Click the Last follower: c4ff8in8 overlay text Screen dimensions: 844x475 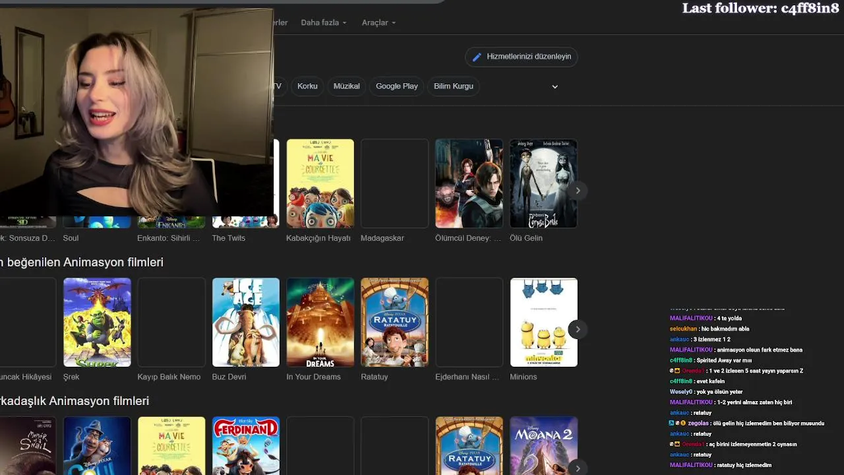point(760,9)
